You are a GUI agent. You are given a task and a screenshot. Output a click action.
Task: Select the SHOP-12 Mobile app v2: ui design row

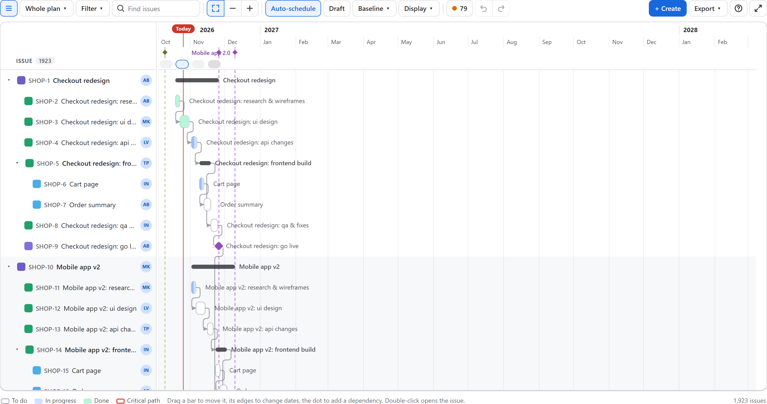pos(78,308)
